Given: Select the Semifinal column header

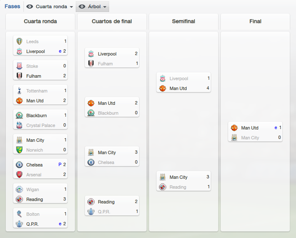Looking at the screenshot, I should pos(184,21).
